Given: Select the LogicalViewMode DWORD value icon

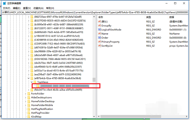Looking at the screenshot, I should click(x=99, y=29).
